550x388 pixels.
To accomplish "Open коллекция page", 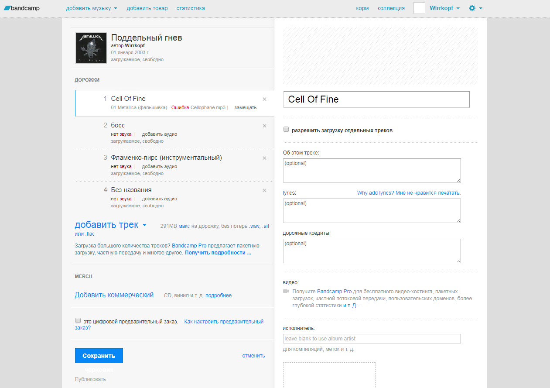I will pos(391,8).
